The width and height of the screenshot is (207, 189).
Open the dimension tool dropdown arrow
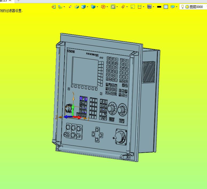143,7
